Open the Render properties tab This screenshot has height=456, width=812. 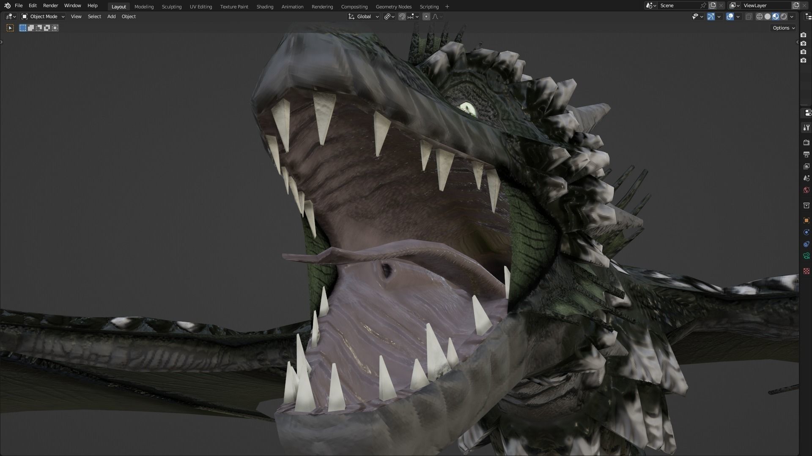(807, 143)
